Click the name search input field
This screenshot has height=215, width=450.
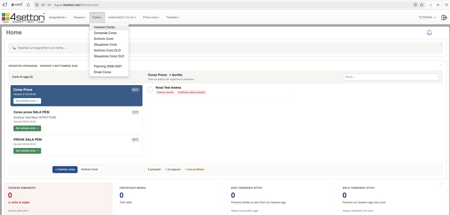point(225,48)
